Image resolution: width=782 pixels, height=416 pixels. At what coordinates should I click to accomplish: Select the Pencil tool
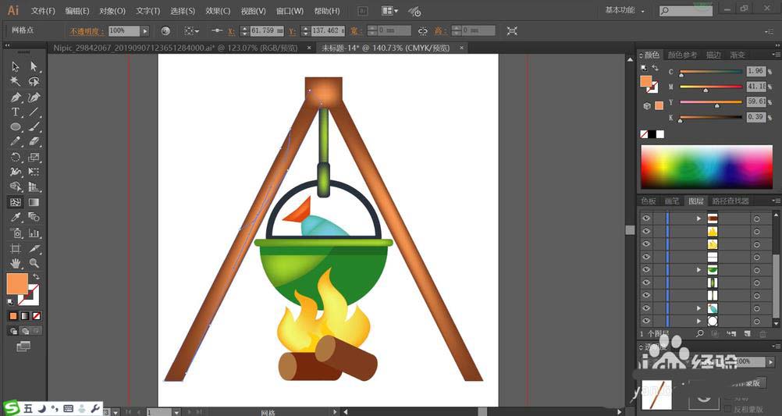pos(16,142)
